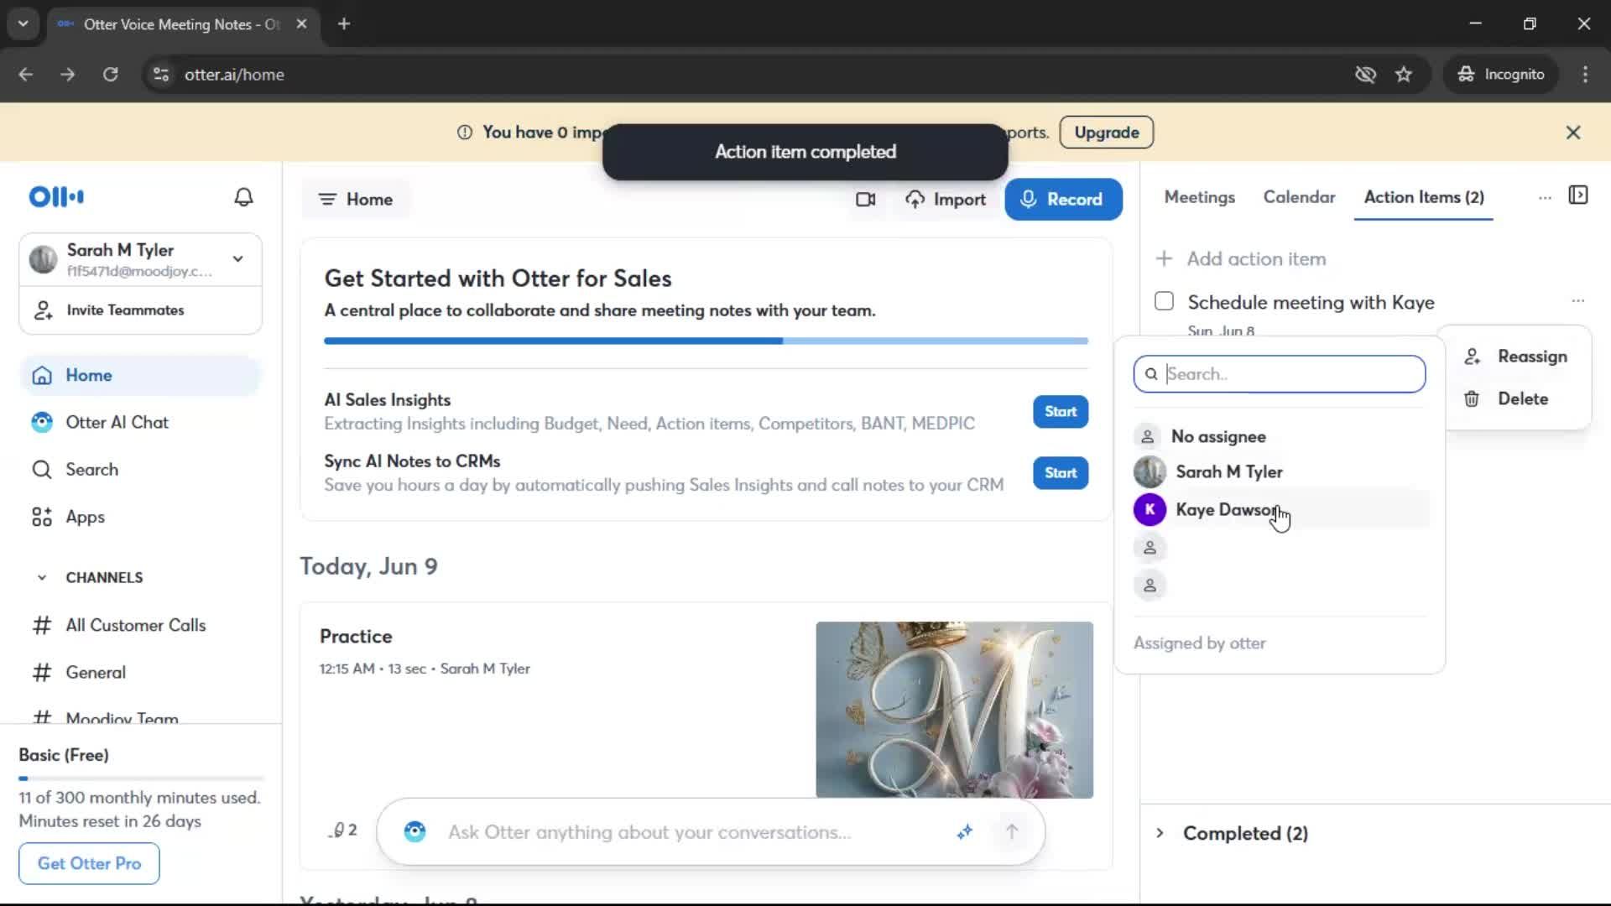This screenshot has height=906, width=1611.
Task: Dismiss the upgrade banner with the X
Action: tap(1573, 133)
